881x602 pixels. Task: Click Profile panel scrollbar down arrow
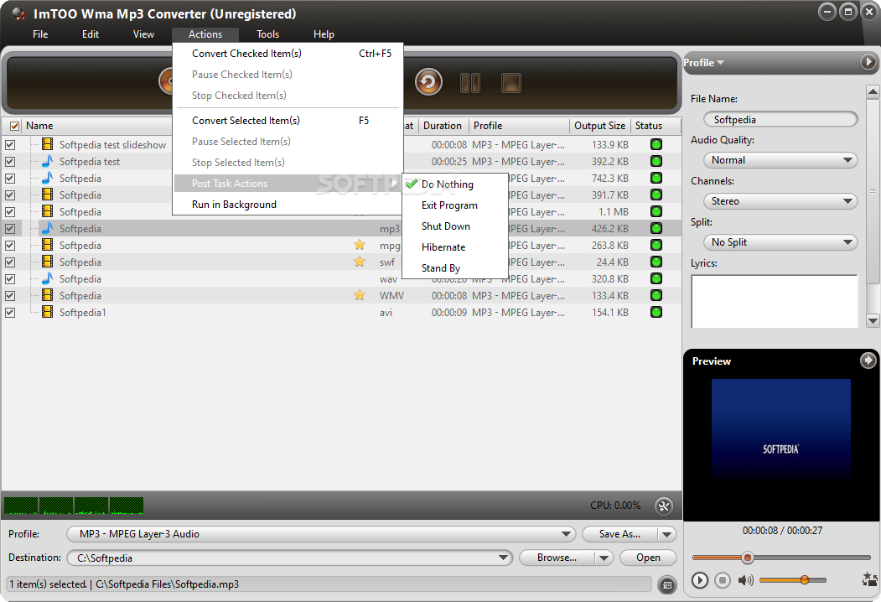pyautogui.click(x=873, y=321)
